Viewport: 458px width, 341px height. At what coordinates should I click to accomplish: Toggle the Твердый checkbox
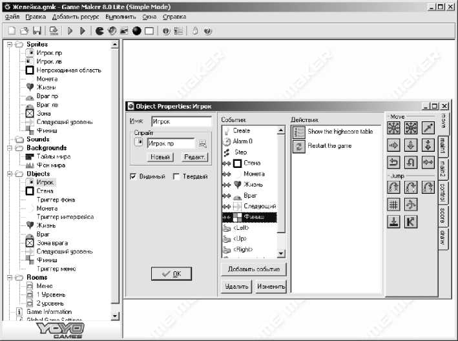[x=176, y=176]
